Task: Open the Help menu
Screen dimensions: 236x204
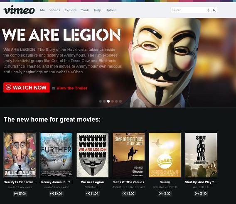Action: [98, 10]
